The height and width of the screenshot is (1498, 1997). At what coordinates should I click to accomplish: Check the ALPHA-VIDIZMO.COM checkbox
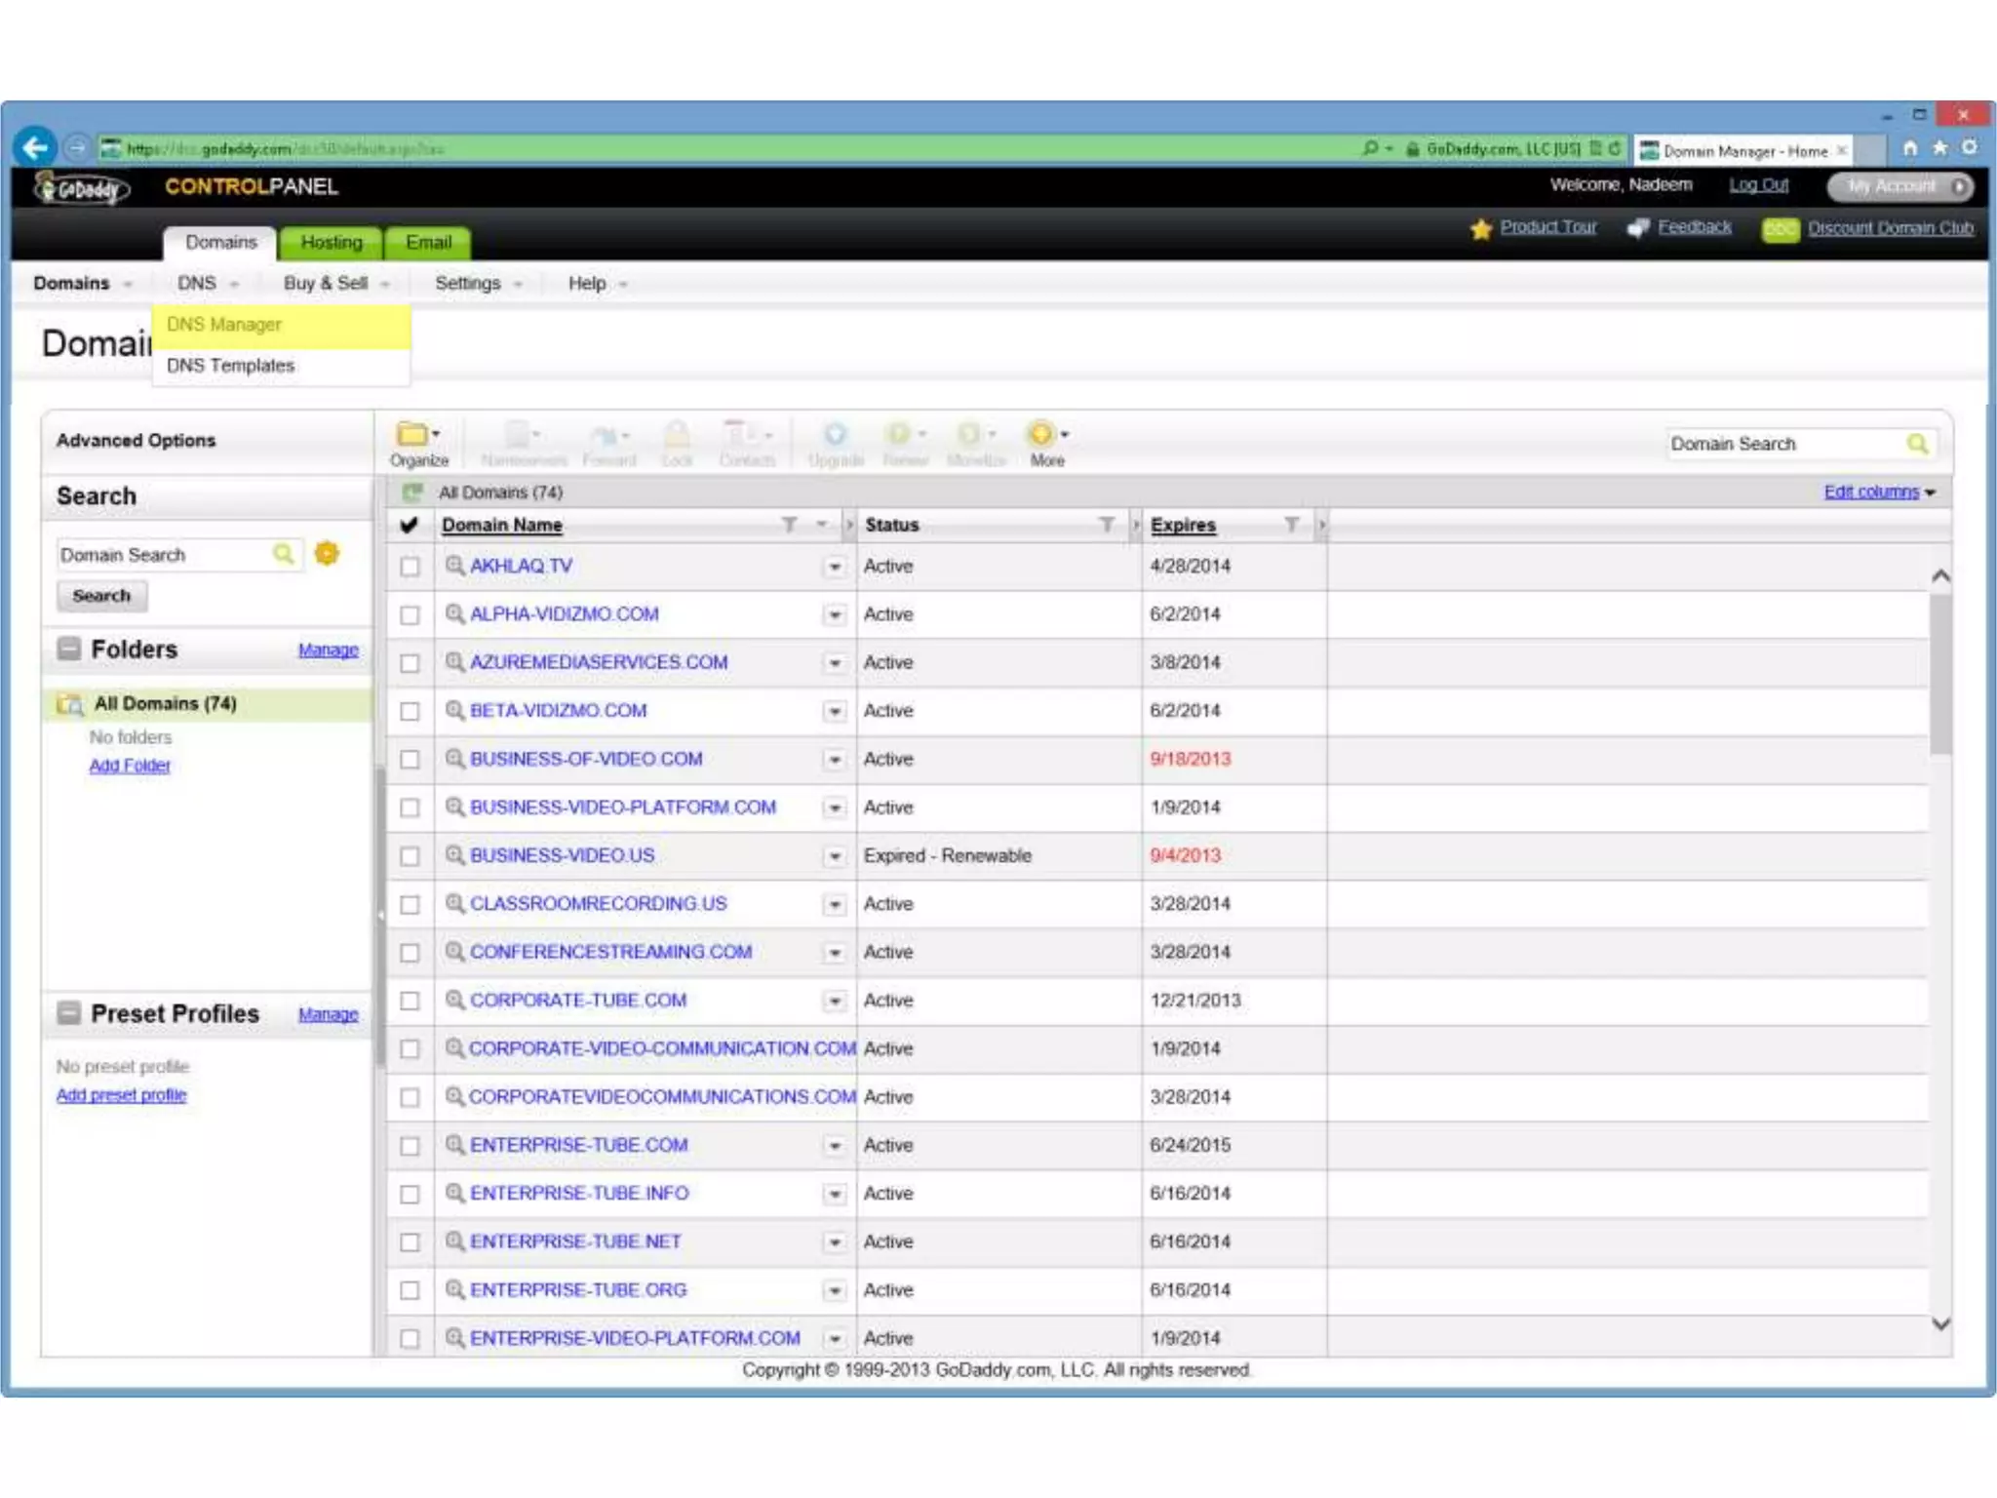point(411,614)
